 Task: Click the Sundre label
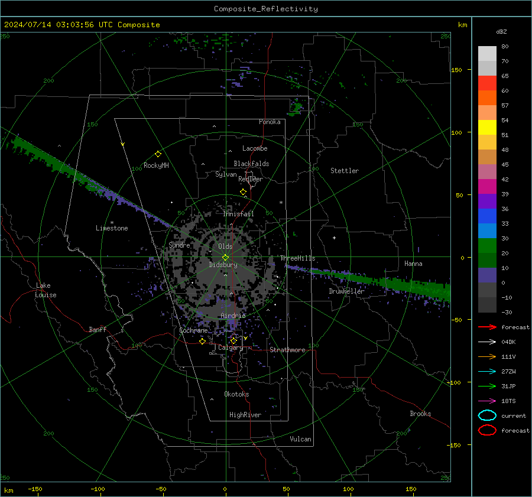tap(180, 245)
